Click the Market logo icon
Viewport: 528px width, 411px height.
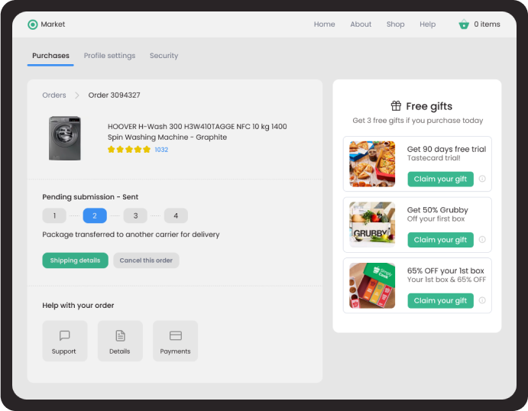(x=33, y=24)
